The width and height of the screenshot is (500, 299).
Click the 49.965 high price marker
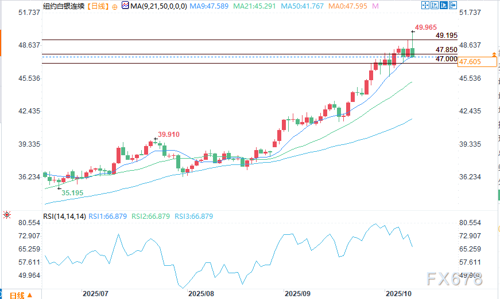point(427,26)
